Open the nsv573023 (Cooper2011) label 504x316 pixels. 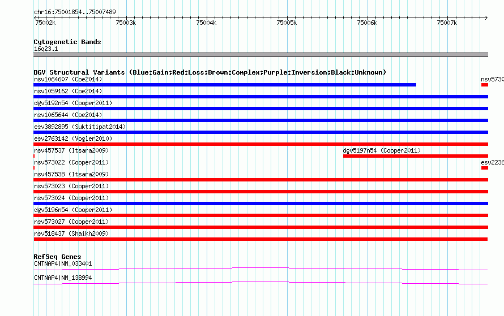[x=71, y=186]
